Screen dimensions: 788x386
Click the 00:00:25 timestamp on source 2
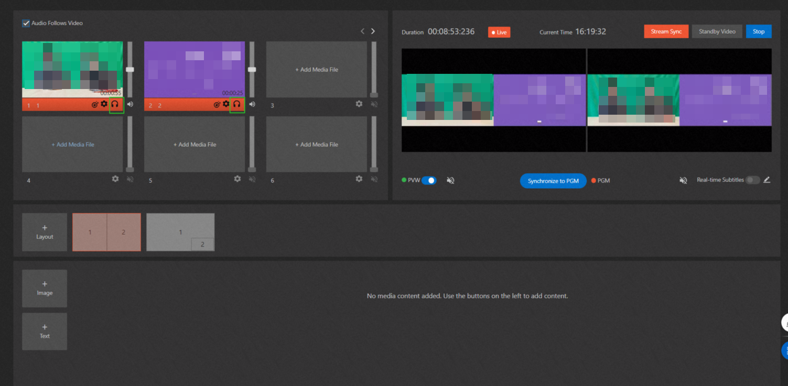(233, 93)
